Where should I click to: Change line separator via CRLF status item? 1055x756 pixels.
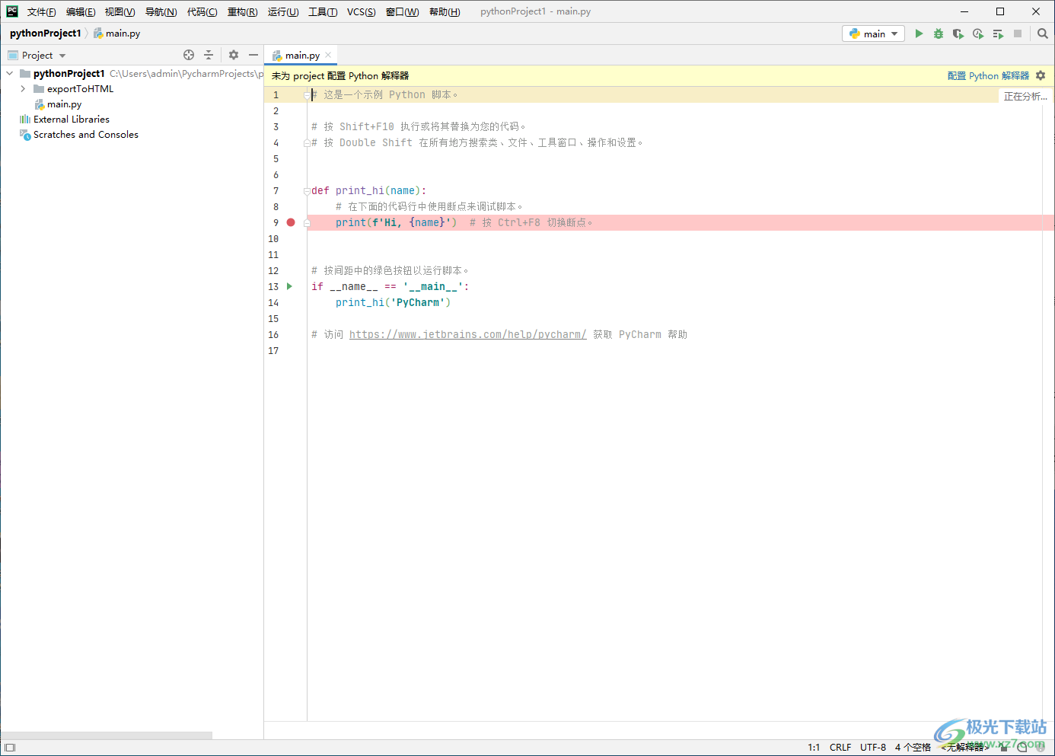(x=840, y=748)
